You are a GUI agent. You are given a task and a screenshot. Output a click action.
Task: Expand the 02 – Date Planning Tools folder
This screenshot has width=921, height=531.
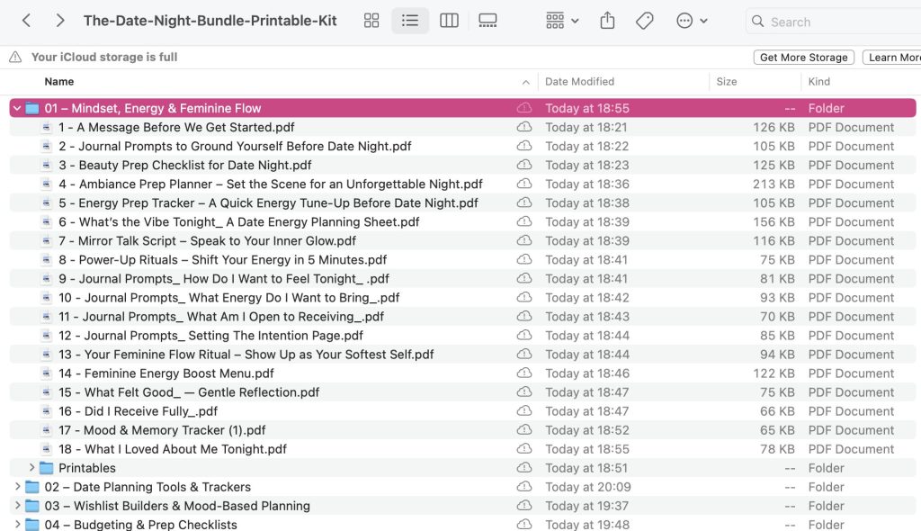click(17, 487)
